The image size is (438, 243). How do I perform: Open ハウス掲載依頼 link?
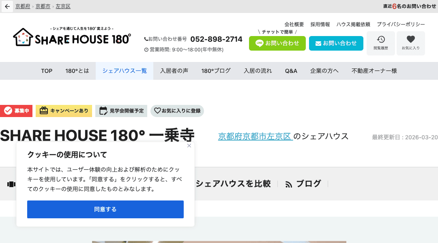(353, 25)
